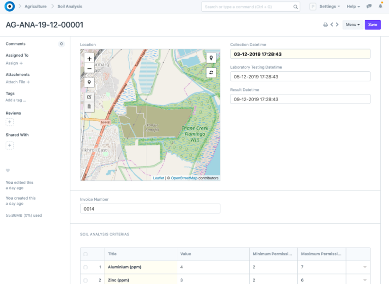Check the Aluminium (ppm) row checkbox
The width and height of the screenshot is (389, 284).
coord(85,267)
